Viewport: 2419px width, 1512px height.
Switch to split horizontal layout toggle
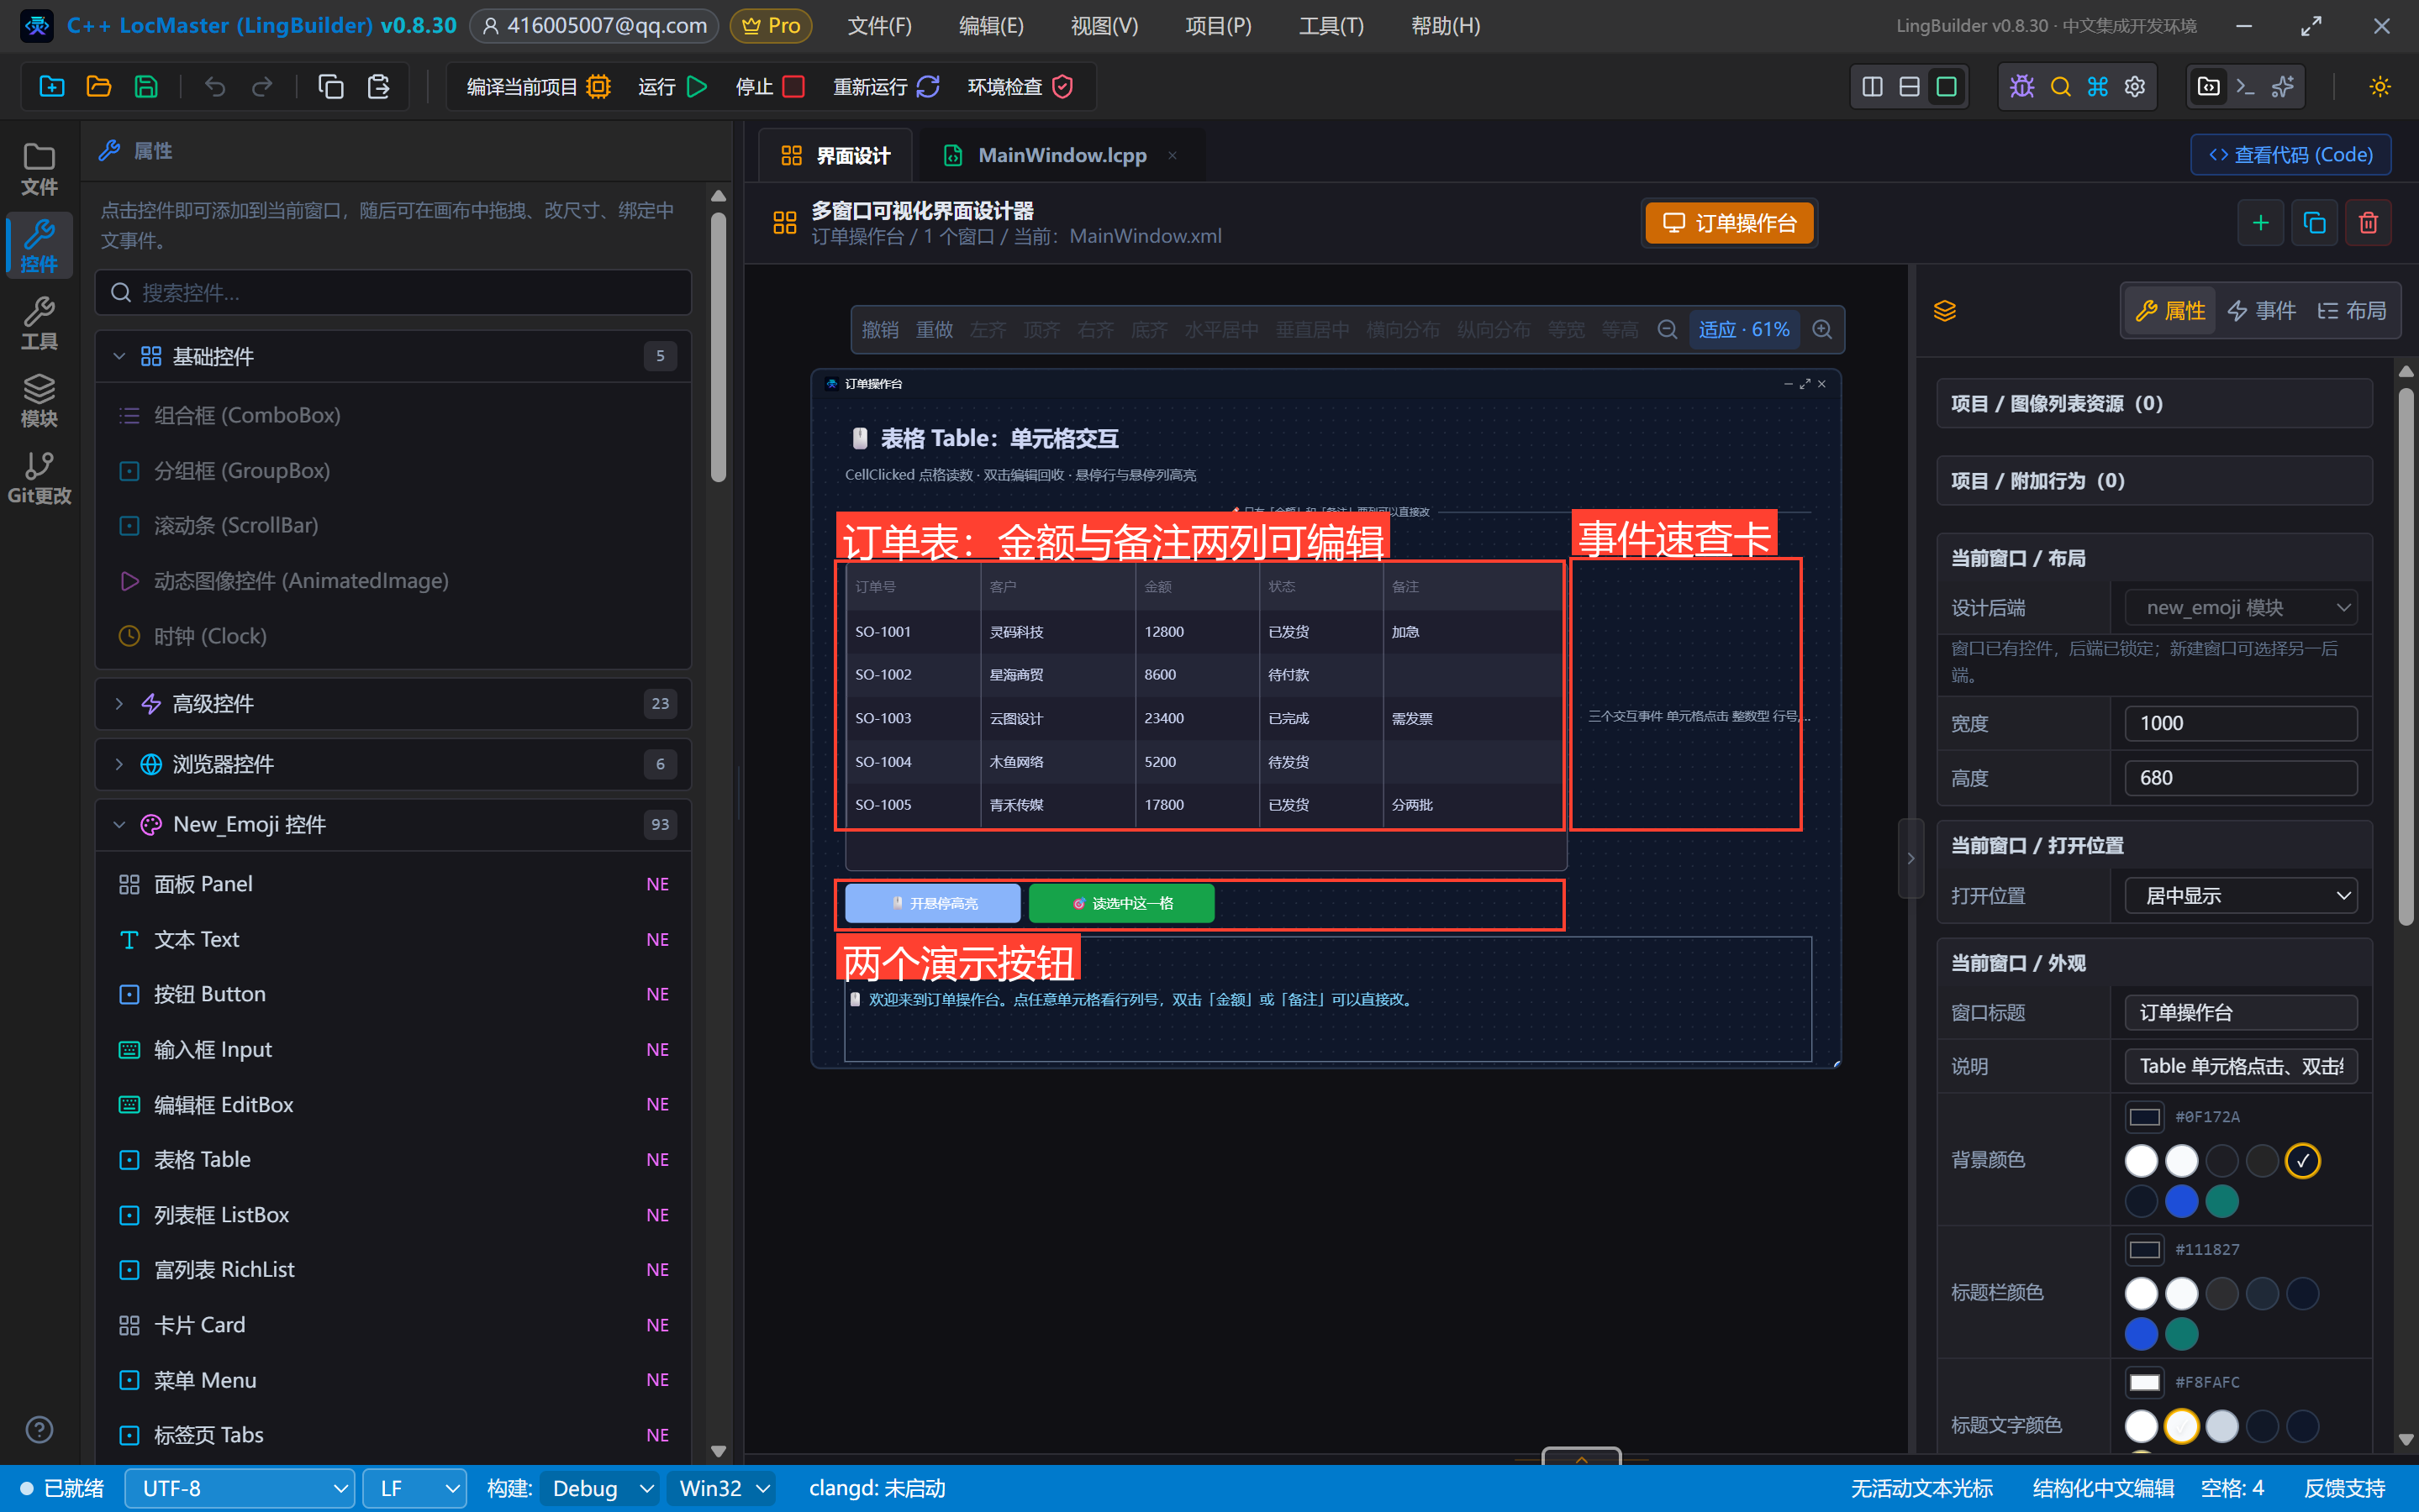tap(1909, 87)
